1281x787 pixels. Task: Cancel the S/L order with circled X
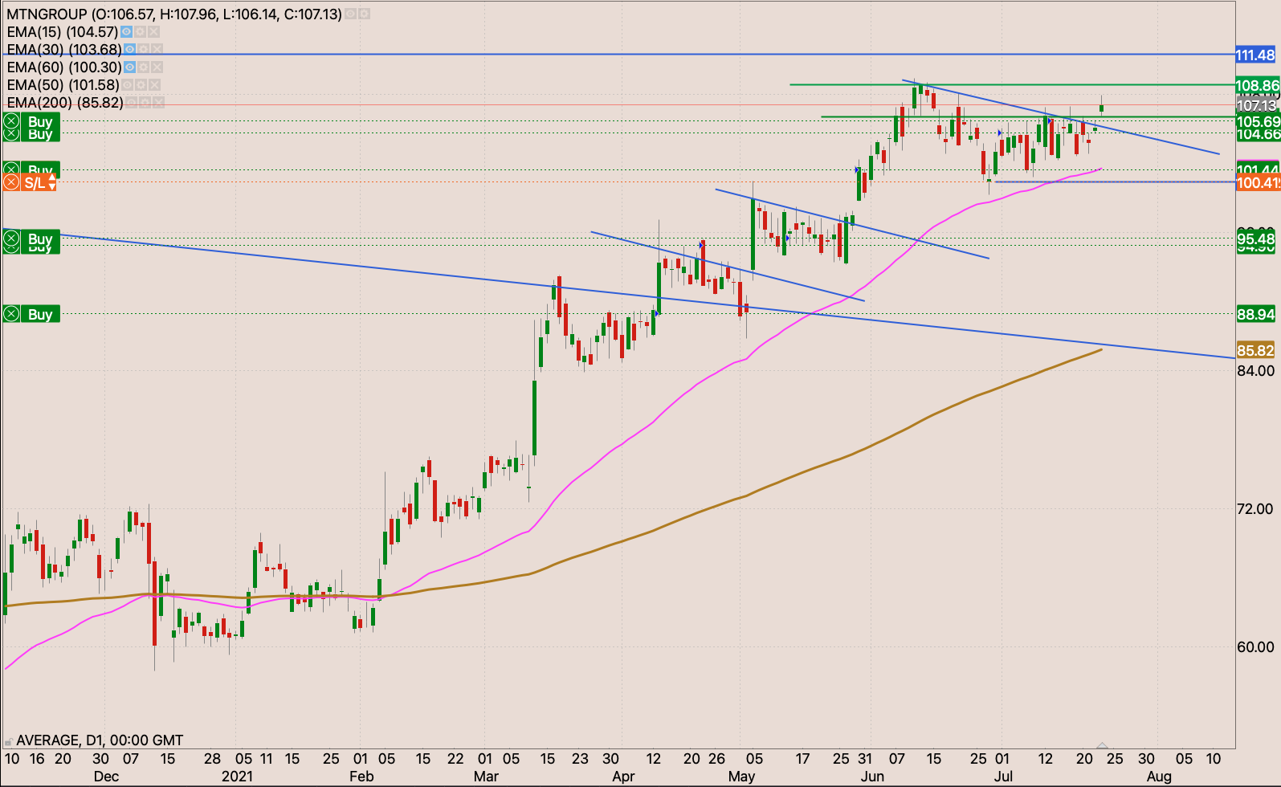click(x=11, y=183)
